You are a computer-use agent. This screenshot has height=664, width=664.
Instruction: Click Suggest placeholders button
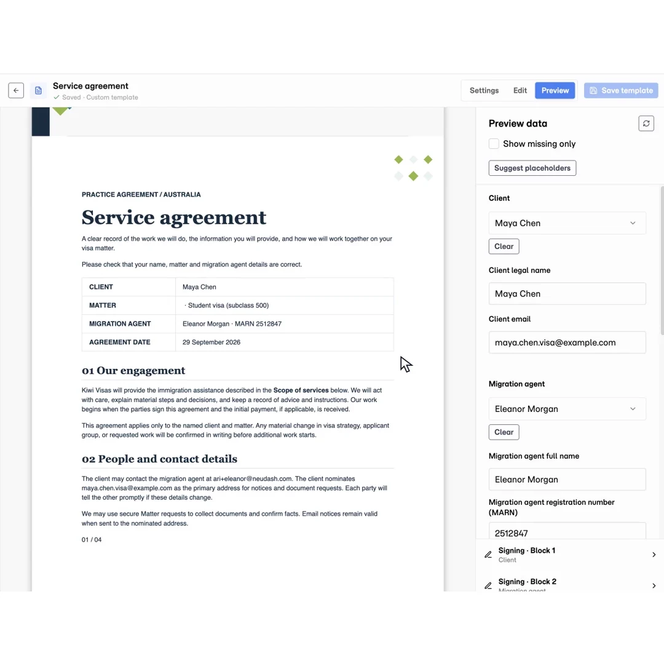(x=532, y=168)
